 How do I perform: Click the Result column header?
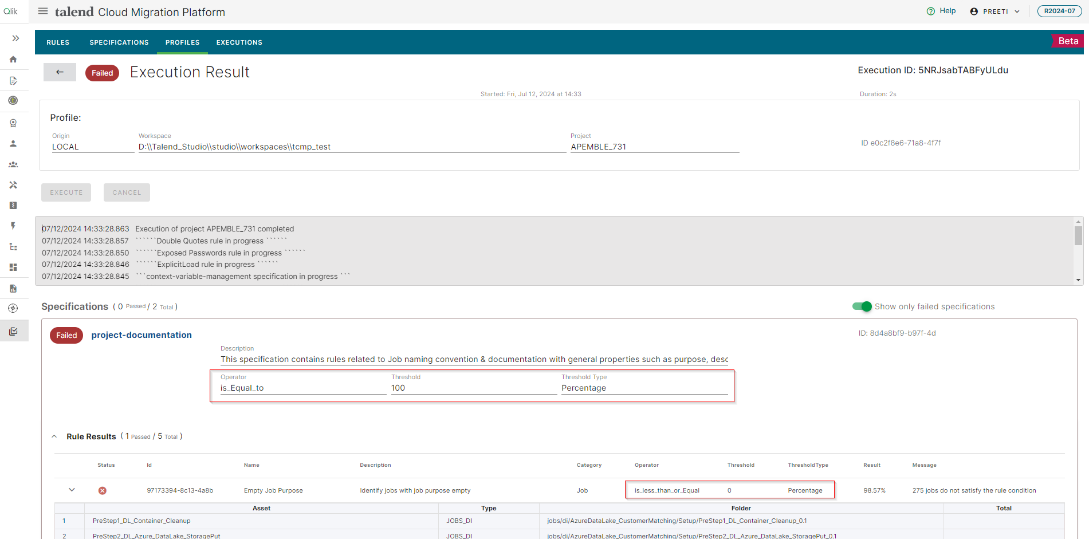click(x=872, y=465)
